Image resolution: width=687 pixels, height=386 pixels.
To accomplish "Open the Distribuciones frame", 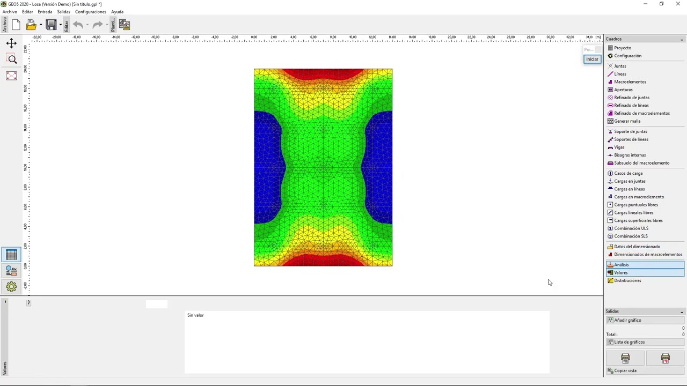I will [645, 280].
